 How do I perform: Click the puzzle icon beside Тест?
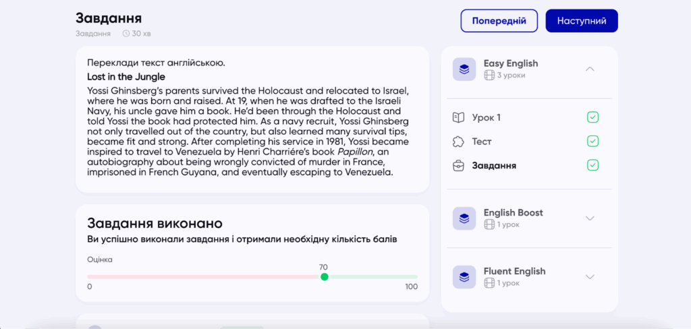point(459,142)
